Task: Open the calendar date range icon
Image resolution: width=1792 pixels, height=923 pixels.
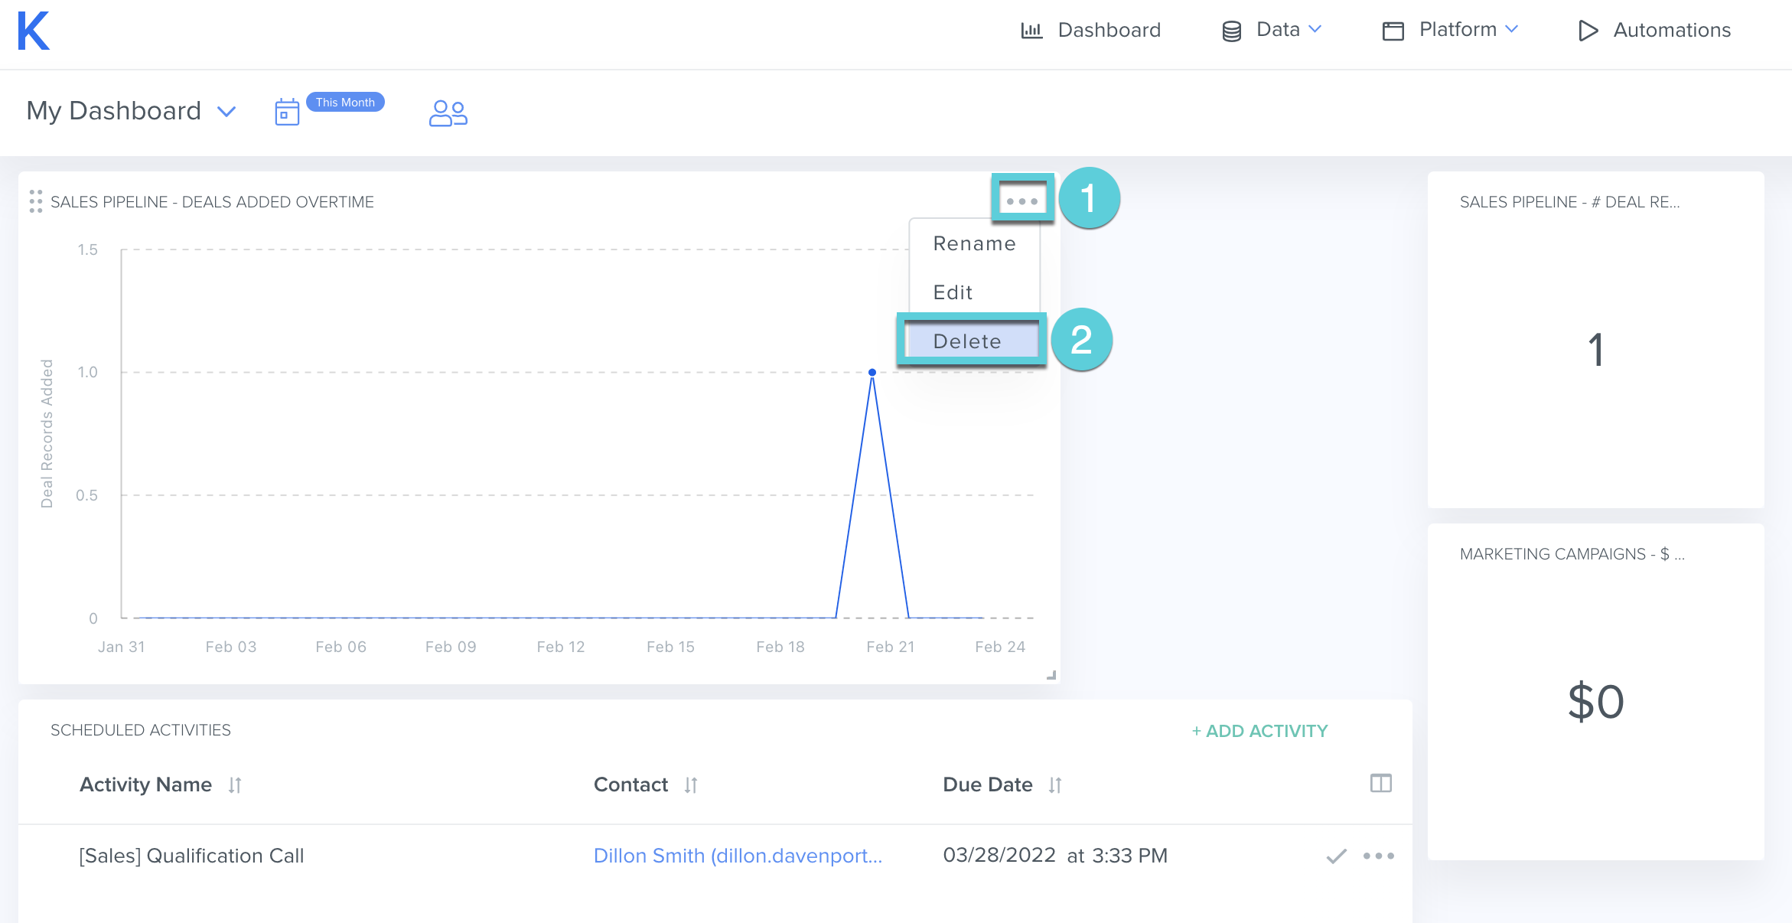Action: 287,112
